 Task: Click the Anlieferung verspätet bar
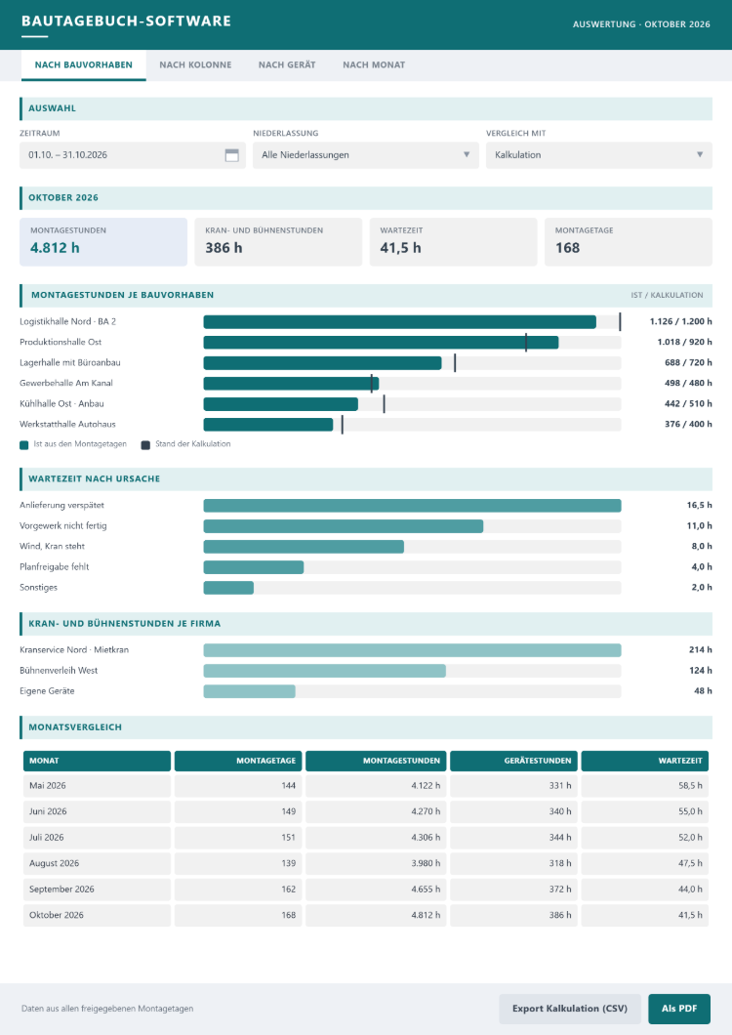click(x=412, y=506)
